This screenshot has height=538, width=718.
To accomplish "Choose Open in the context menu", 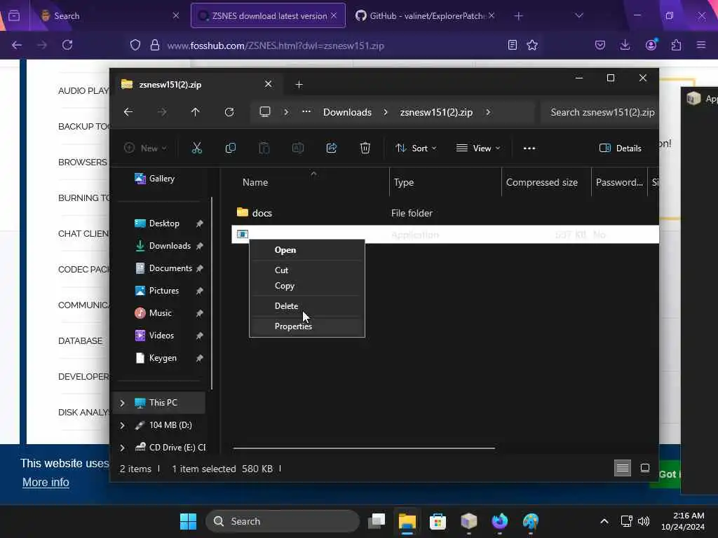I will [x=307, y=250].
